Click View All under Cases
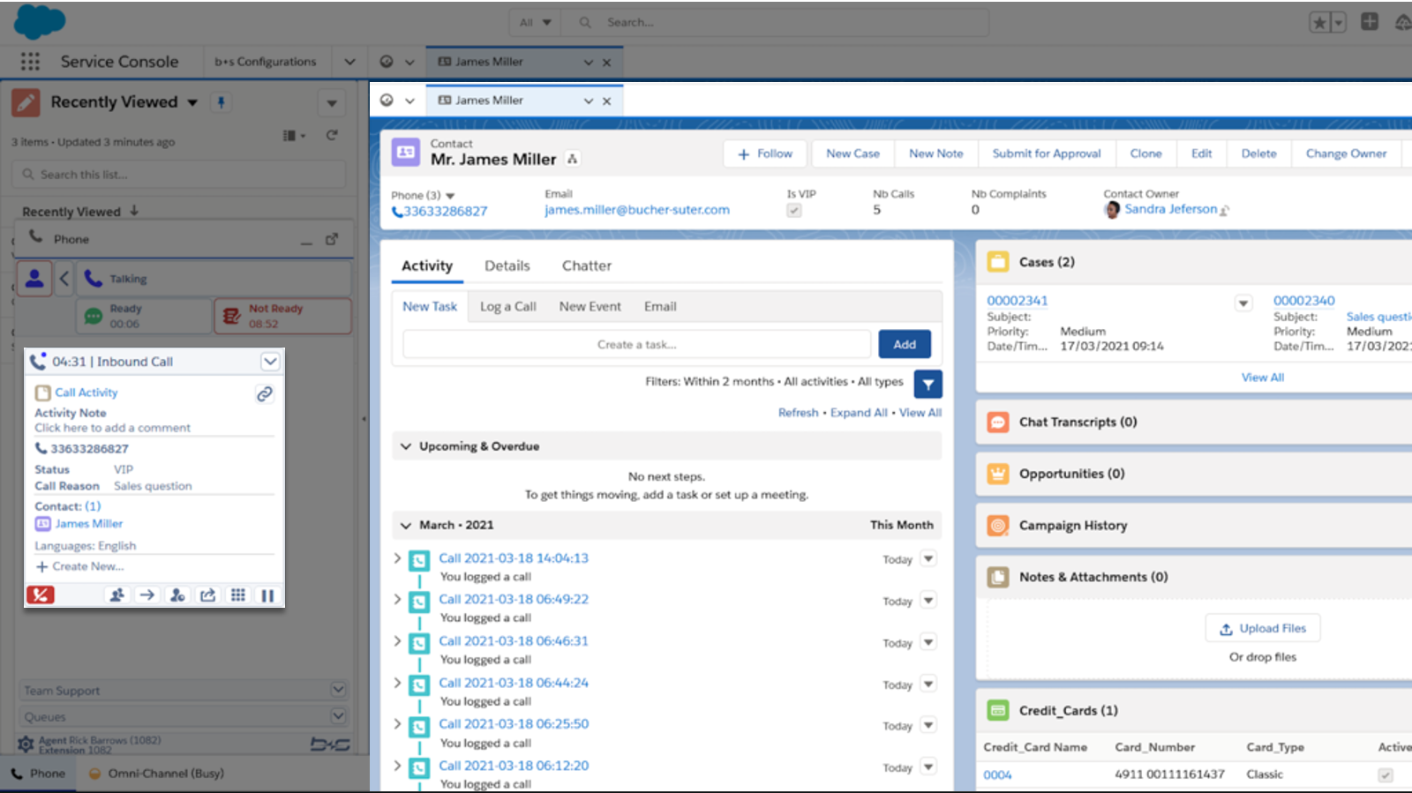Image resolution: width=1412 pixels, height=793 pixels. [1262, 378]
